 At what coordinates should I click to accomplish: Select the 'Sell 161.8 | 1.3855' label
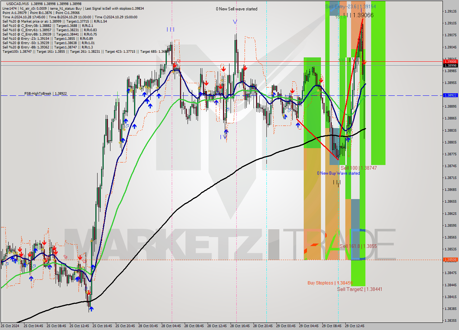tap(358, 246)
